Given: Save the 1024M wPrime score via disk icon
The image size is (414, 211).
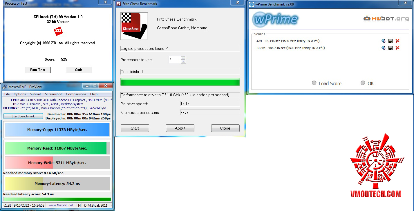Looking at the screenshot, I should click(391, 48).
